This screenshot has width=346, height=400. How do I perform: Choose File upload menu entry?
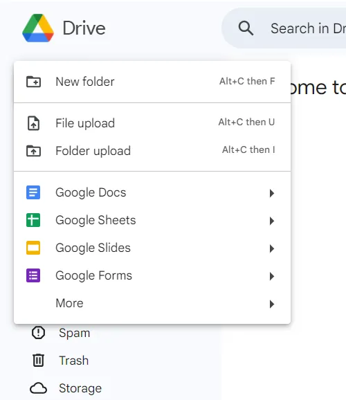tap(152, 123)
